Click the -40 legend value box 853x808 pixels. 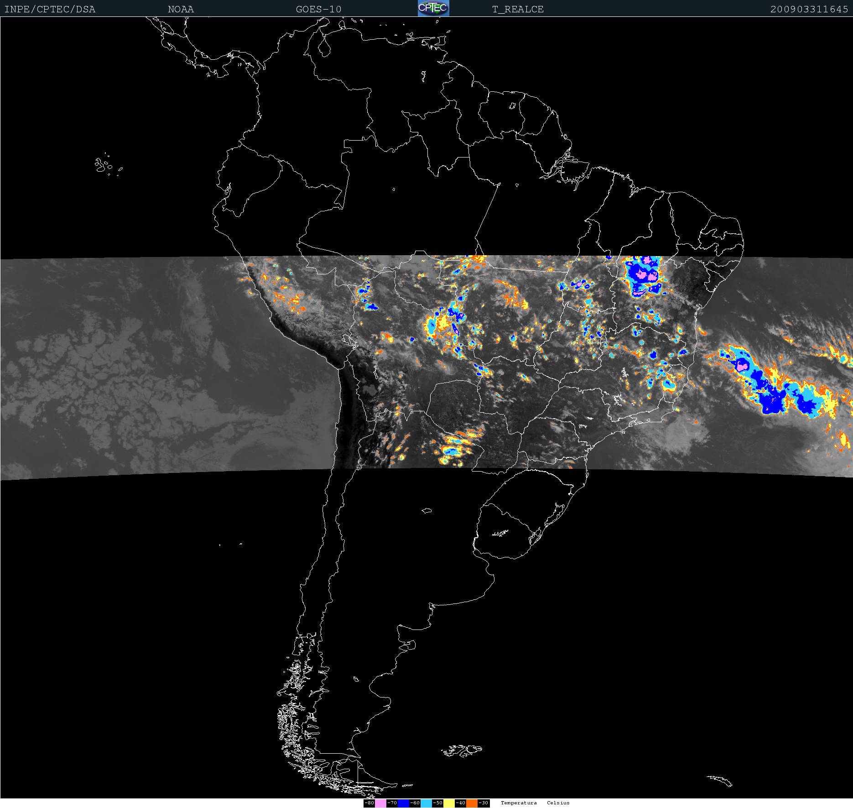(x=460, y=803)
